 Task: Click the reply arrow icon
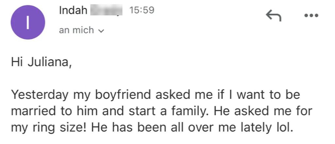(274, 15)
